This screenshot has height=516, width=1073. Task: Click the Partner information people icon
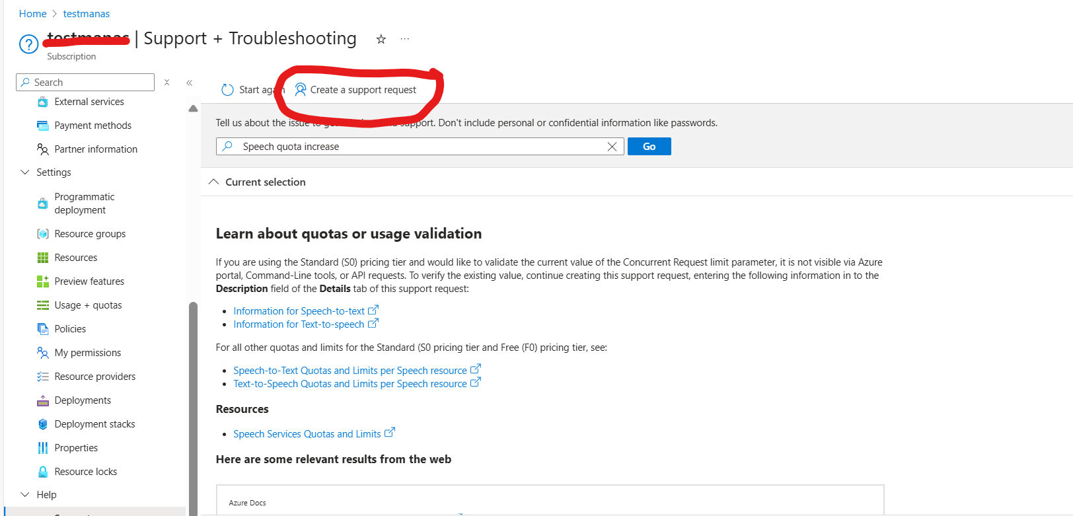click(43, 149)
